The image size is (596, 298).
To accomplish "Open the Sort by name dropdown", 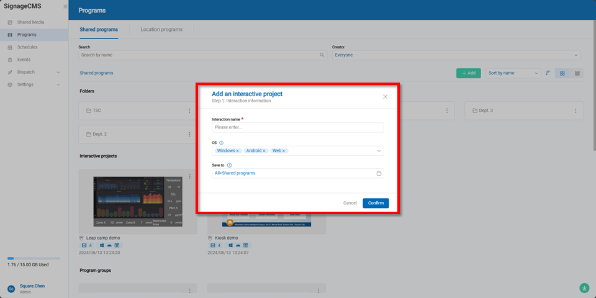I will tap(513, 73).
